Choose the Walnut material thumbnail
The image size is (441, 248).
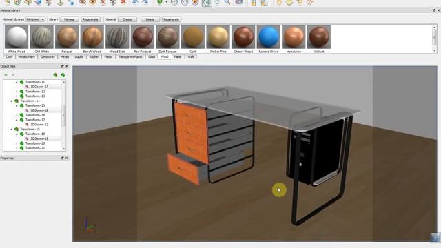pos(319,37)
